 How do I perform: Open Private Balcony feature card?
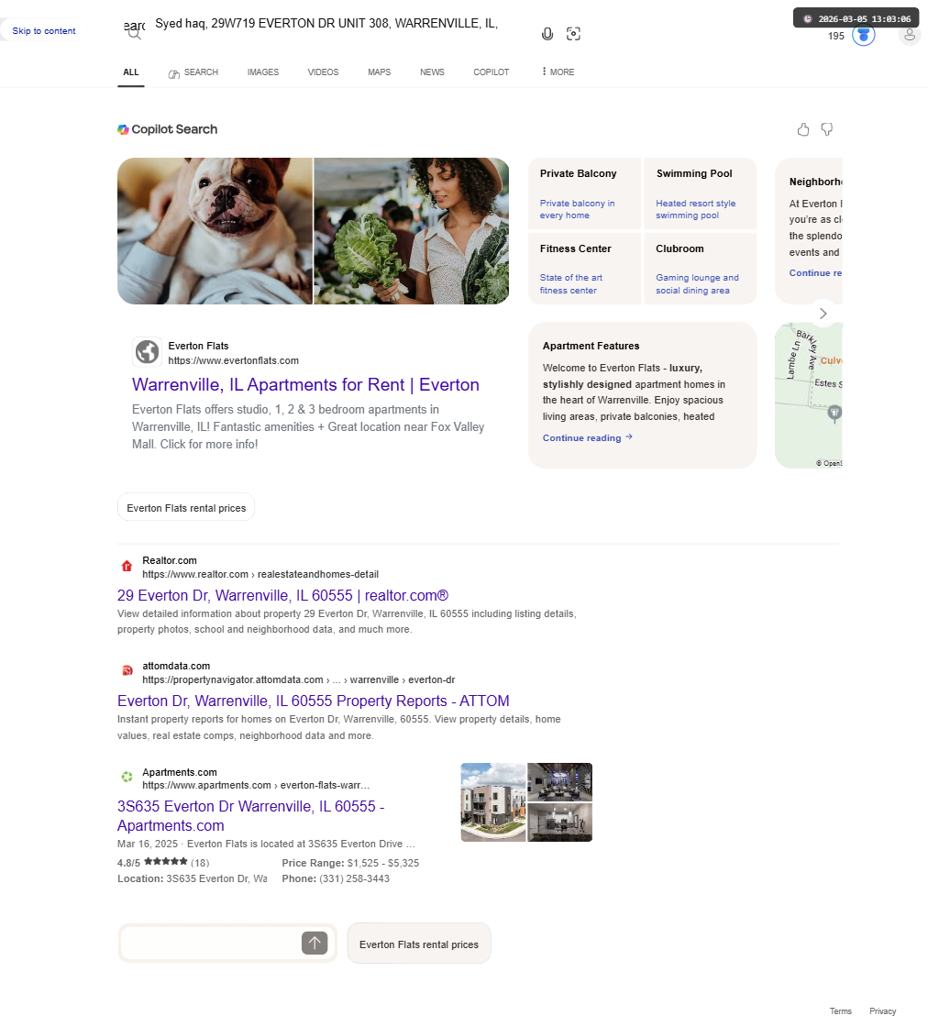click(584, 193)
